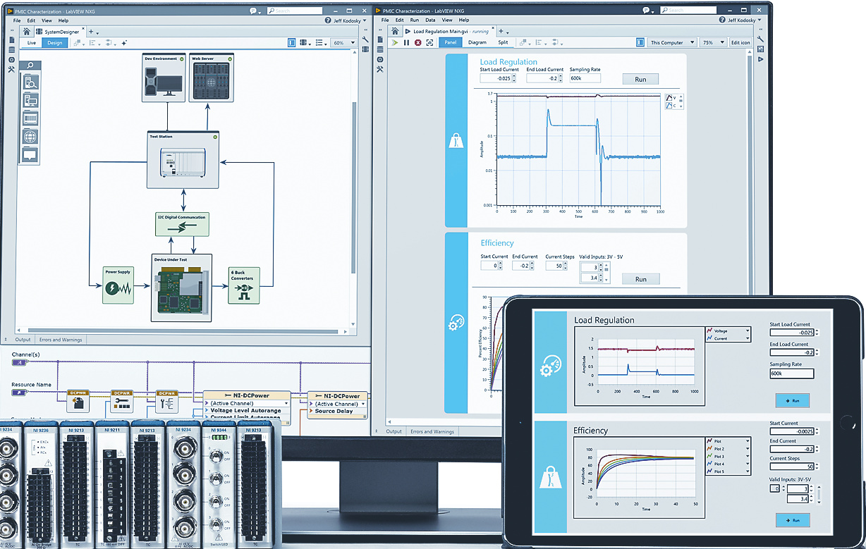Select the Test Station node
866x549 pixels.
183,160
